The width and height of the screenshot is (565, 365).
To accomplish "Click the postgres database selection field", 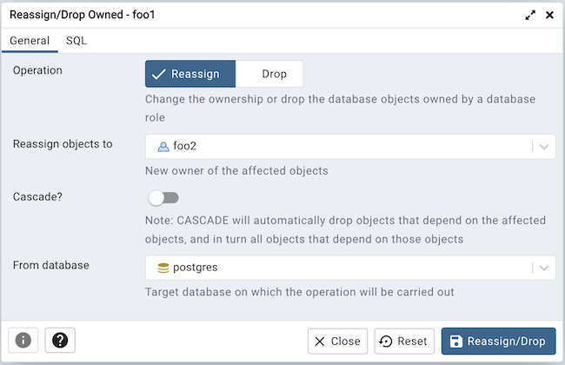I will (x=339, y=268).
